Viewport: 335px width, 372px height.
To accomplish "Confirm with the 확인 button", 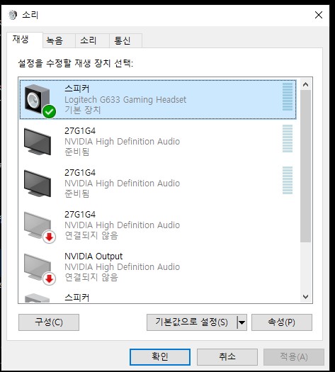I will [160, 357].
